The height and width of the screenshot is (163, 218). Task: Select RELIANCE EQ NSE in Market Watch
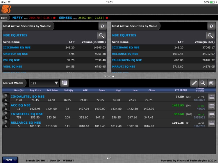point(26,123)
